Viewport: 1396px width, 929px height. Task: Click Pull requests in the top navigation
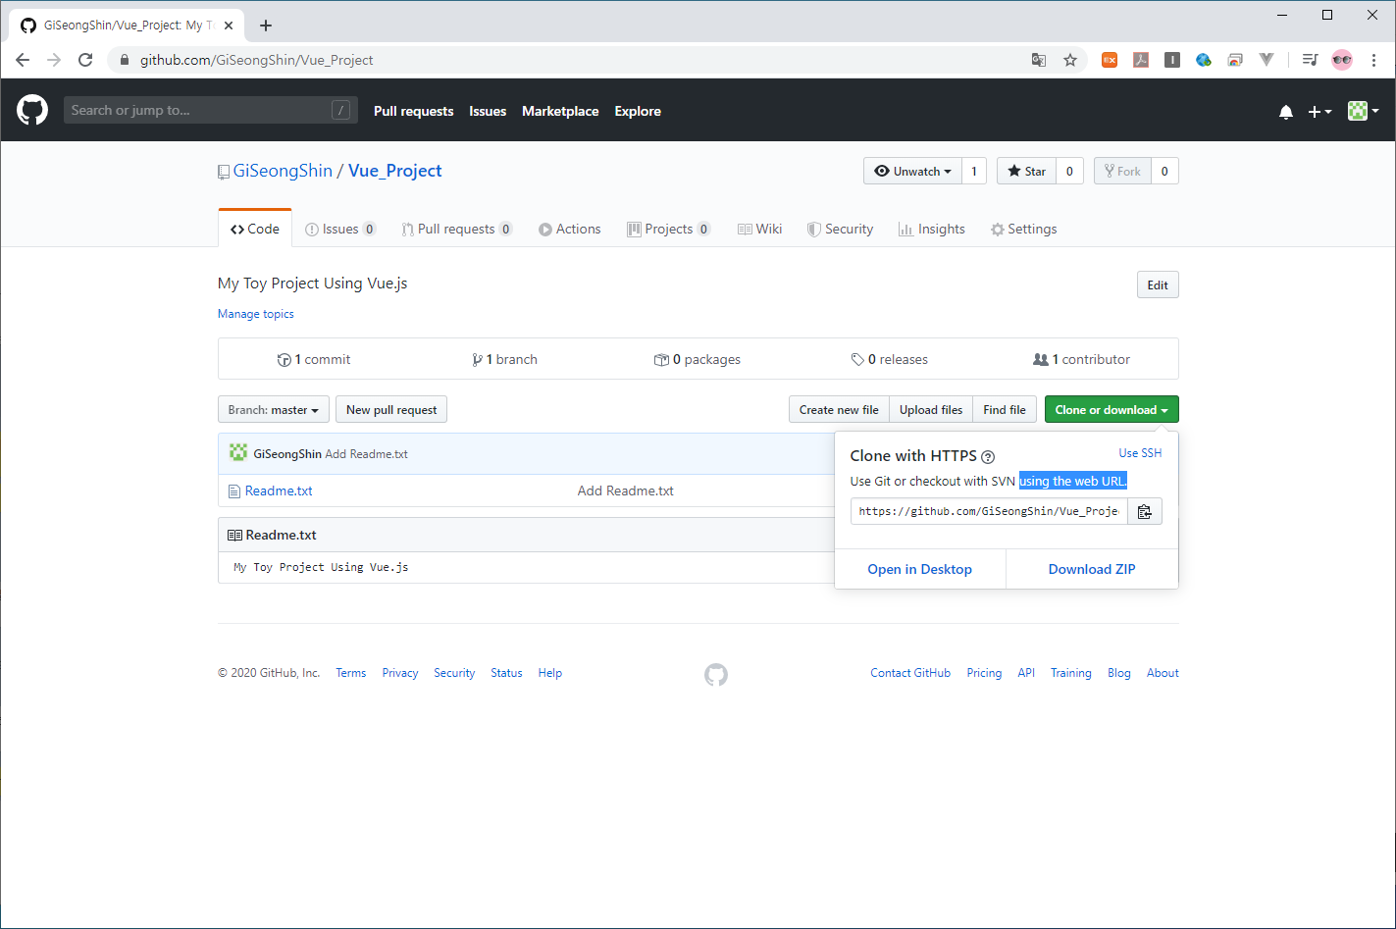pos(413,111)
